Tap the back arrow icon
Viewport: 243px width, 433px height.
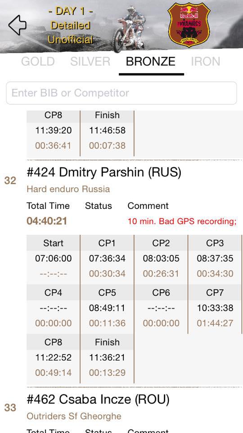(x=18, y=25)
